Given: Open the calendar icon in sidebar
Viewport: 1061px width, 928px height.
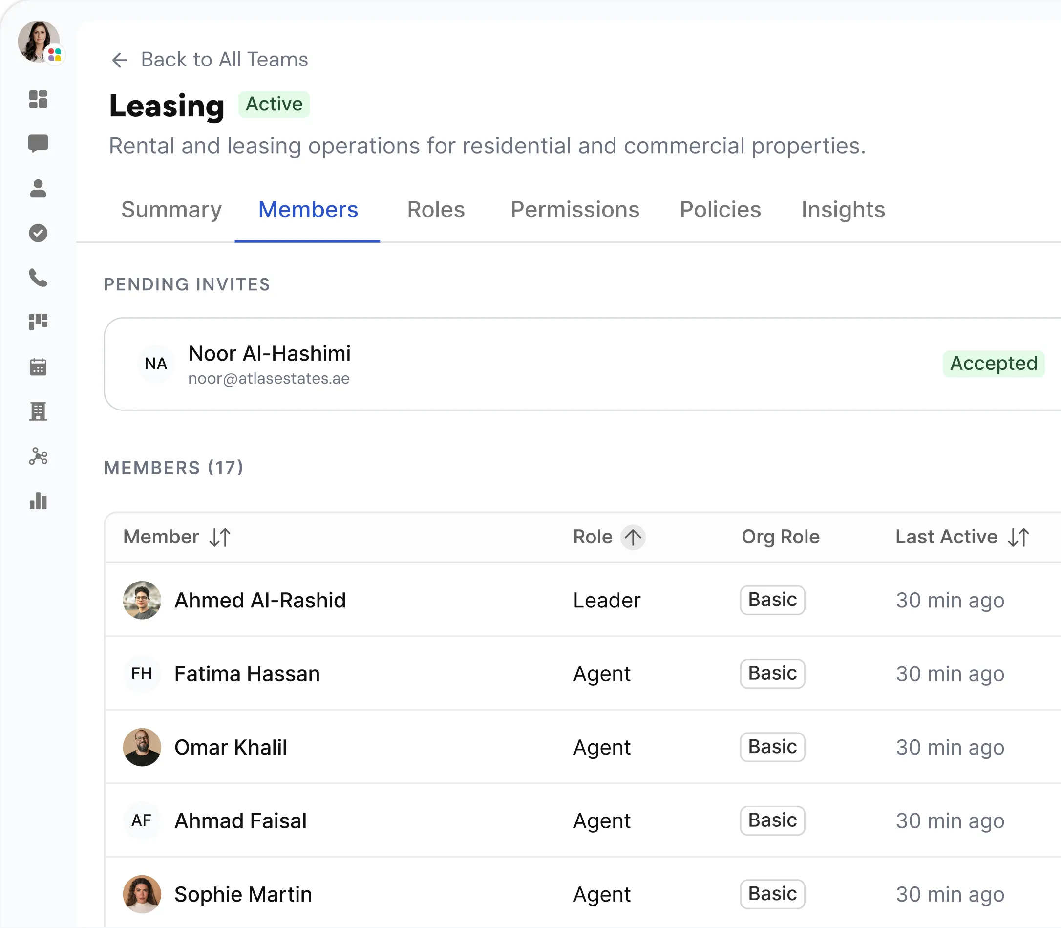Looking at the screenshot, I should 38,367.
